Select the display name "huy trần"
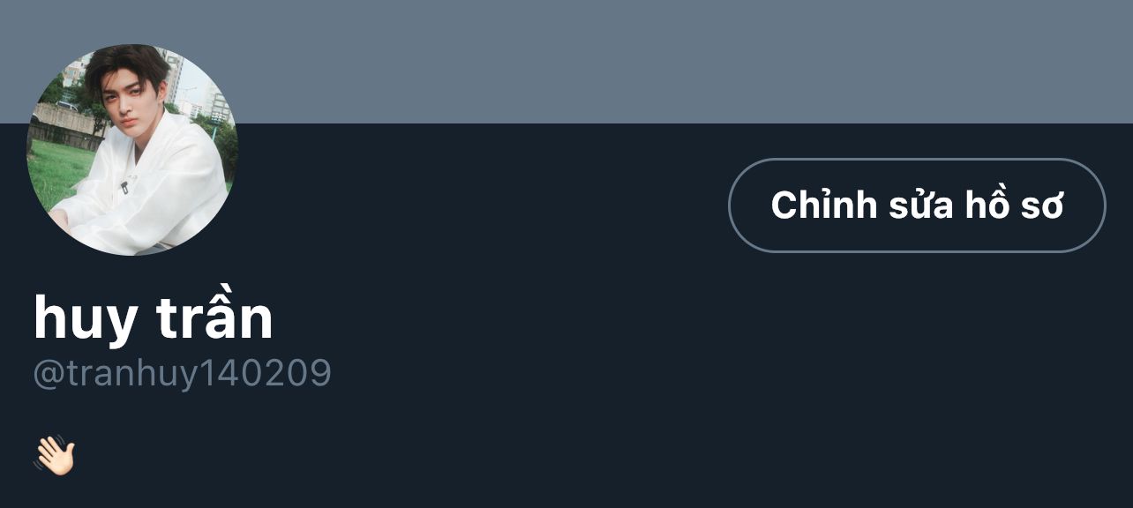 tap(153, 317)
